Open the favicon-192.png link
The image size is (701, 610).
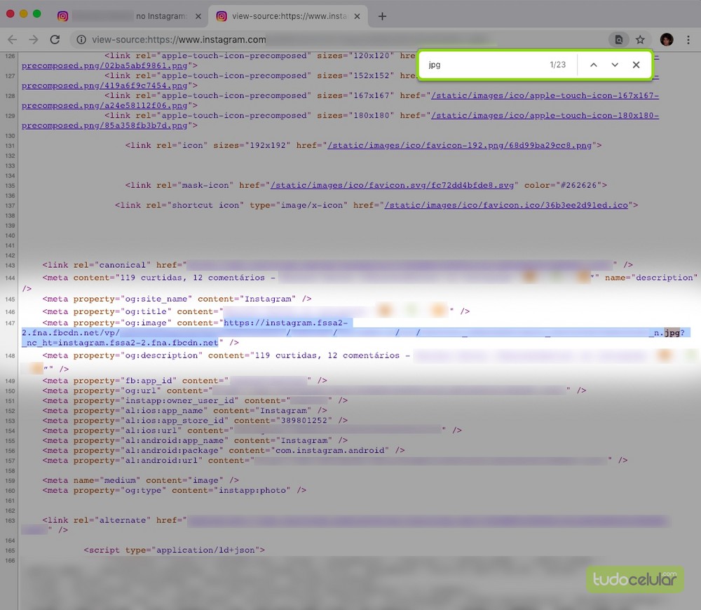point(461,146)
